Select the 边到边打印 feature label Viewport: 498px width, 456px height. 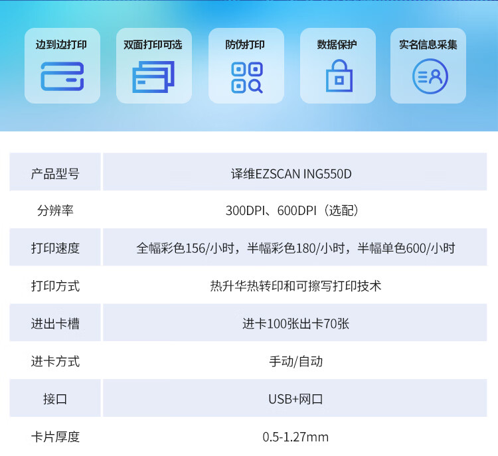tap(61, 44)
